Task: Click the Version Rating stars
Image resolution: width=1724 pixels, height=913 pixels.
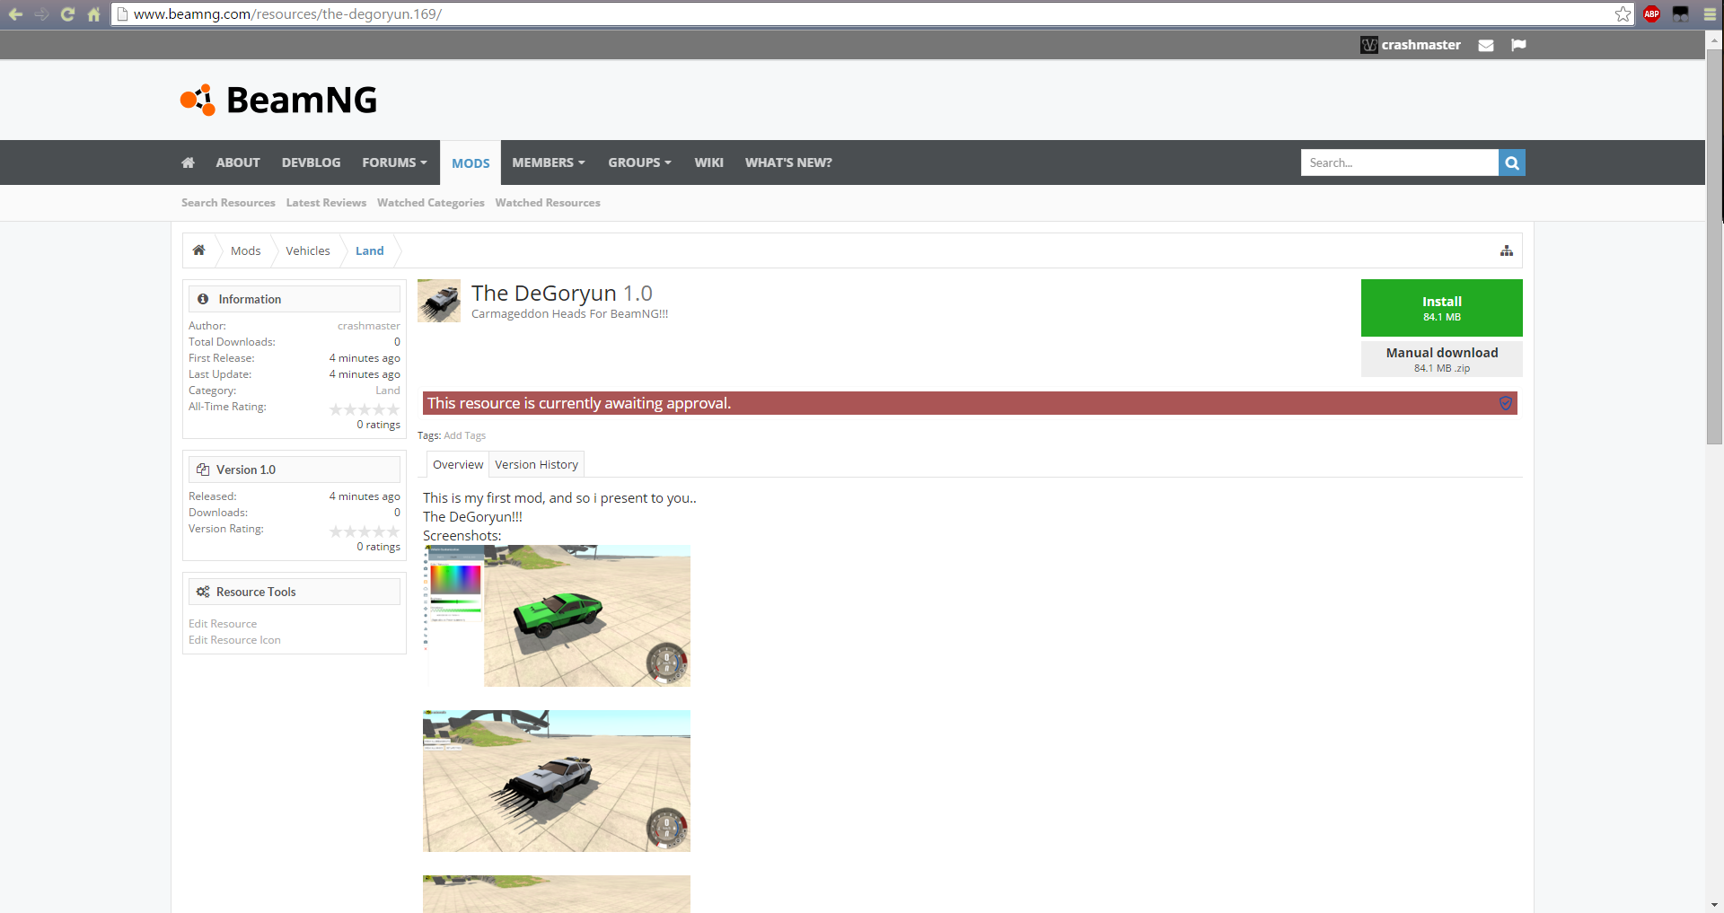Action: coord(365,531)
